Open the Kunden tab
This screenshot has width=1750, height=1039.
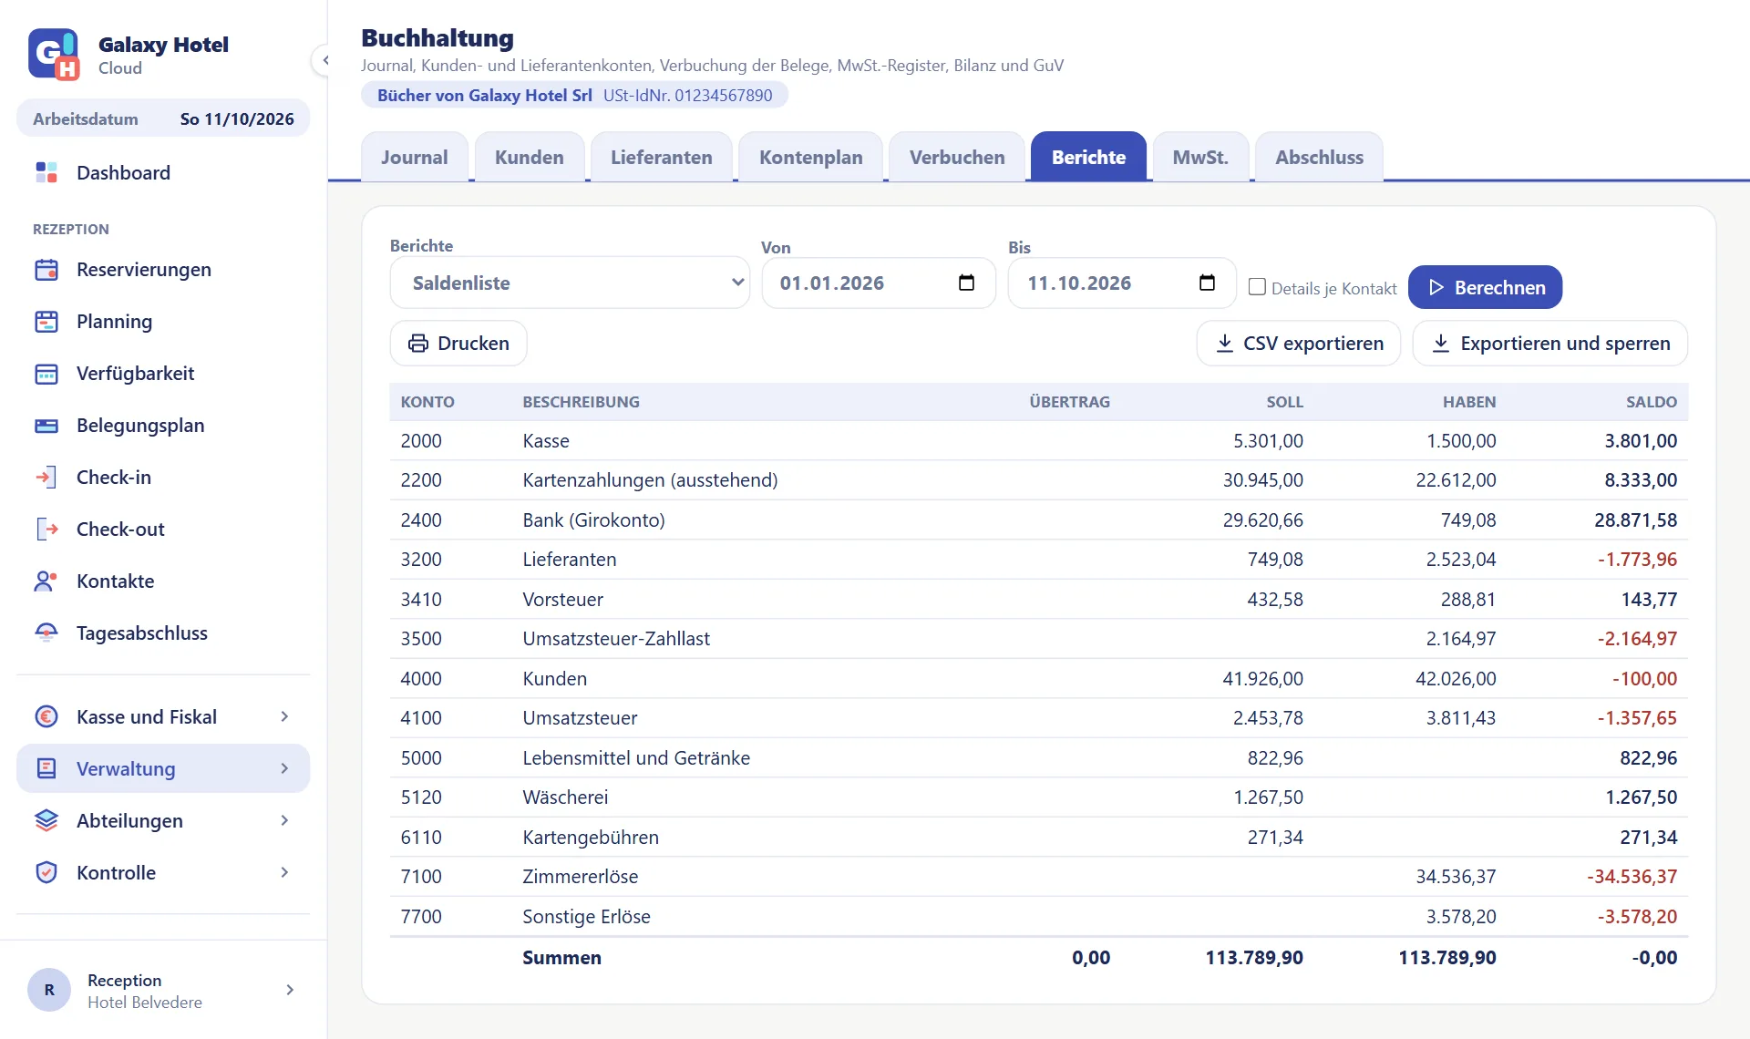[x=530, y=157]
